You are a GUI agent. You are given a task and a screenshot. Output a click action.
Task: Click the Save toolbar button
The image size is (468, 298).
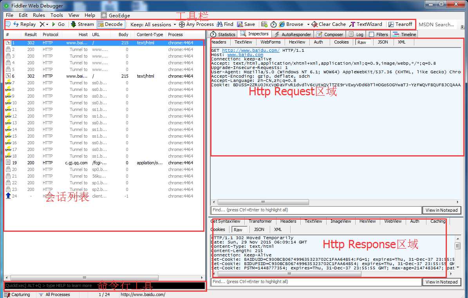tap(246, 24)
